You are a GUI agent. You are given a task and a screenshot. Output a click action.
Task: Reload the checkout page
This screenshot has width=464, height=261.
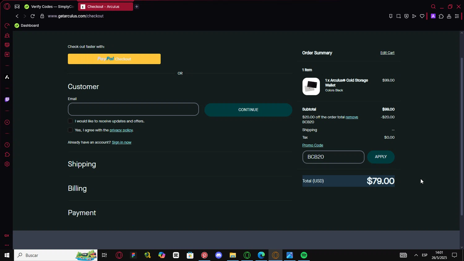pos(32,16)
